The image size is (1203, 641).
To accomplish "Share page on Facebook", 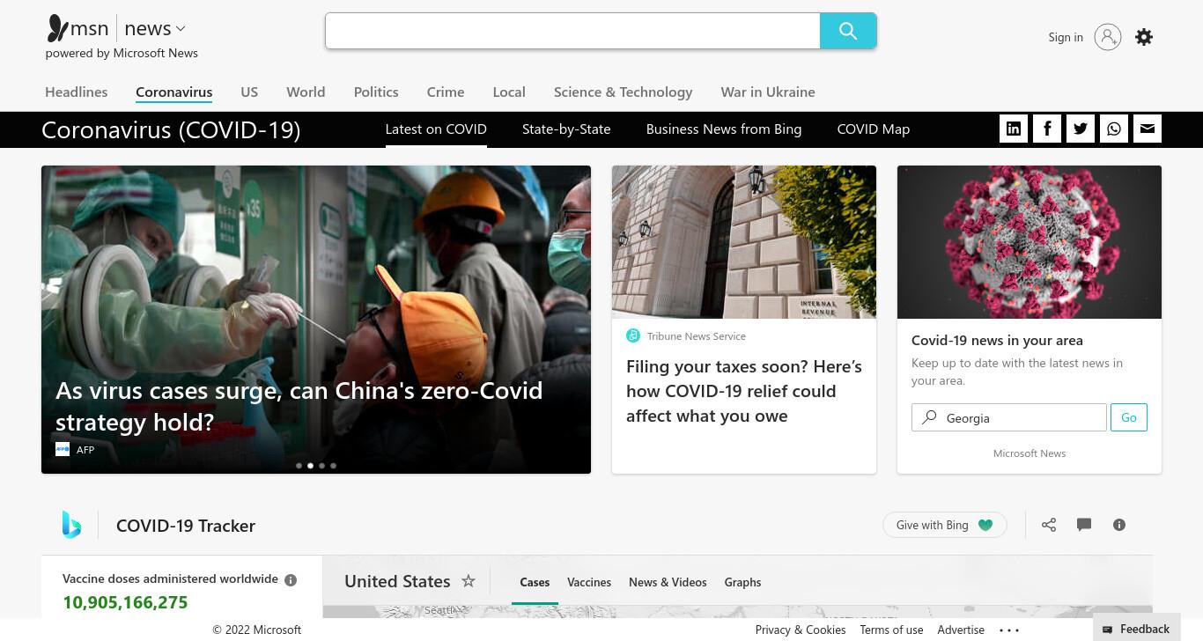I will pyautogui.click(x=1047, y=129).
